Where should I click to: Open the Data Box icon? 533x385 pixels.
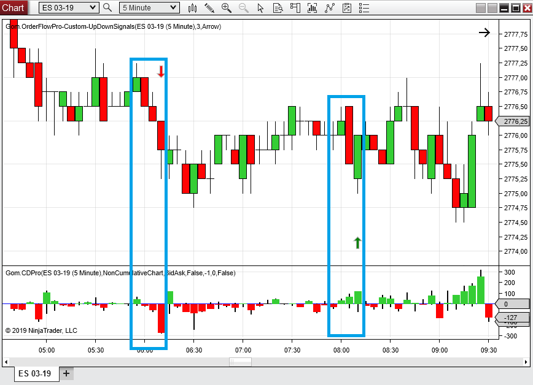[x=278, y=8]
